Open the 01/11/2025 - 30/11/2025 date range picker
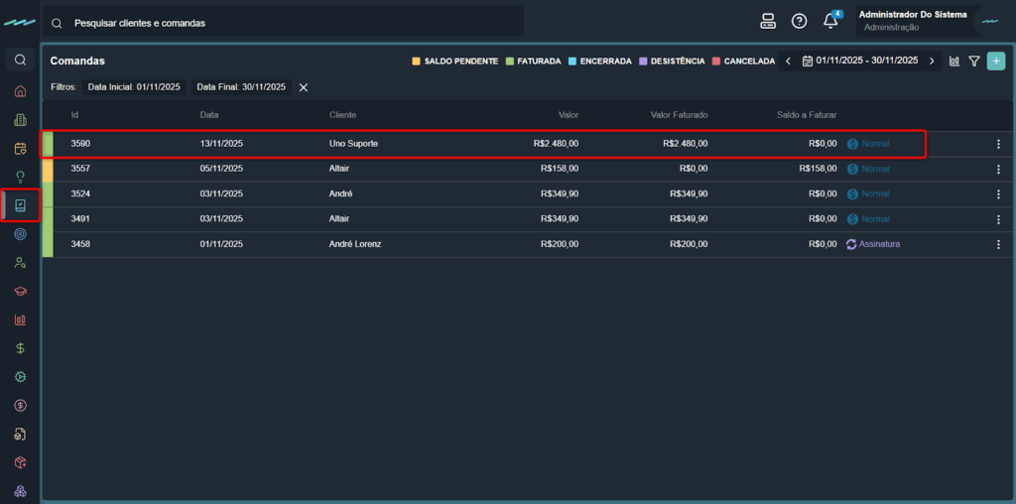 tap(860, 62)
